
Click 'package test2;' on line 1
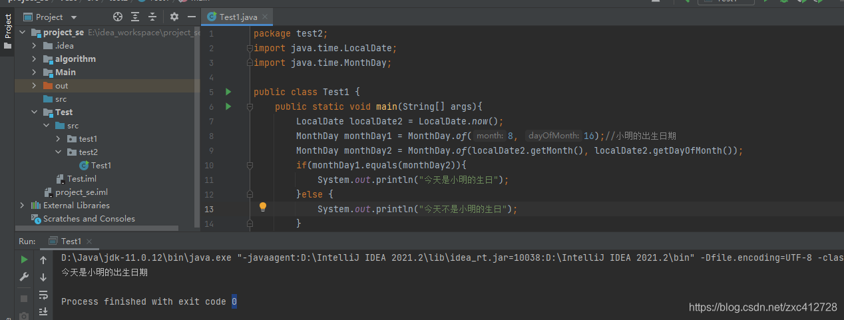291,33
